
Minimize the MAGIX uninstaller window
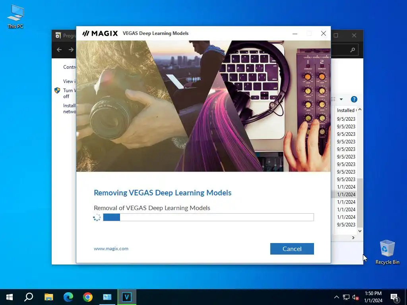(x=295, y=33)
